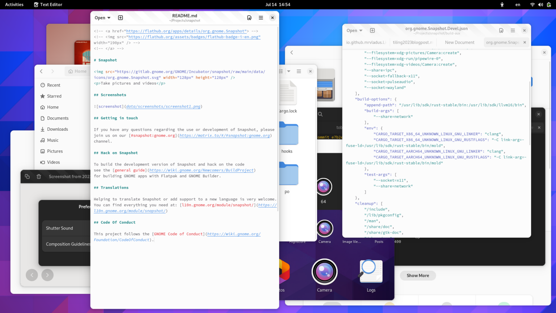Click the Wi-Fi icon in top bar
The image size is (556, 313).
[x=532, y=5]
